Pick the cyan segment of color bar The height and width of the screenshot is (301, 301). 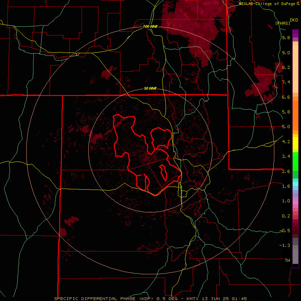295,184
